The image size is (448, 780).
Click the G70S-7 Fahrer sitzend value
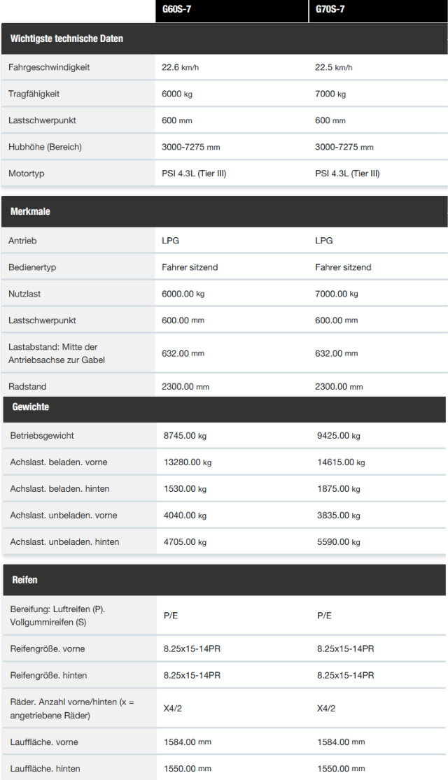pos(343,267)
